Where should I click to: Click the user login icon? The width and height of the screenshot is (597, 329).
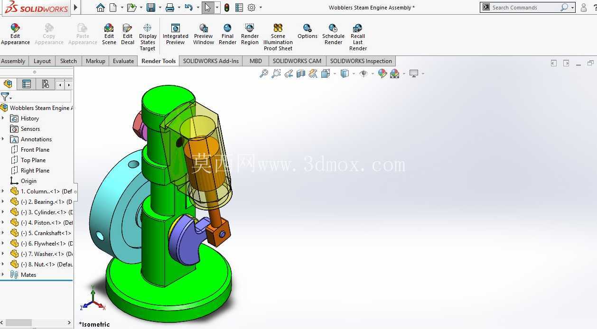click(584, 8)
